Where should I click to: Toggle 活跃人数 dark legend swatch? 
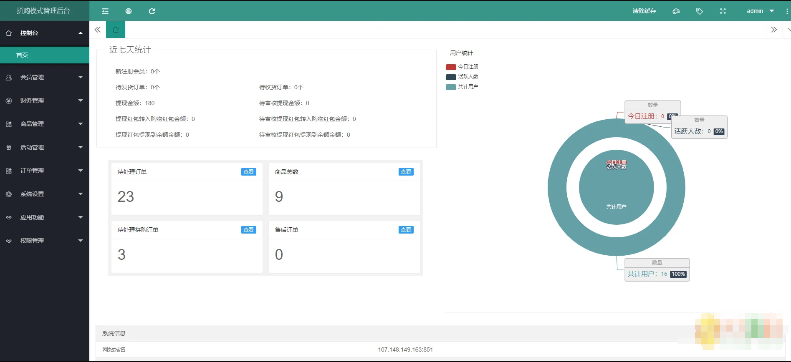point(451,77)
